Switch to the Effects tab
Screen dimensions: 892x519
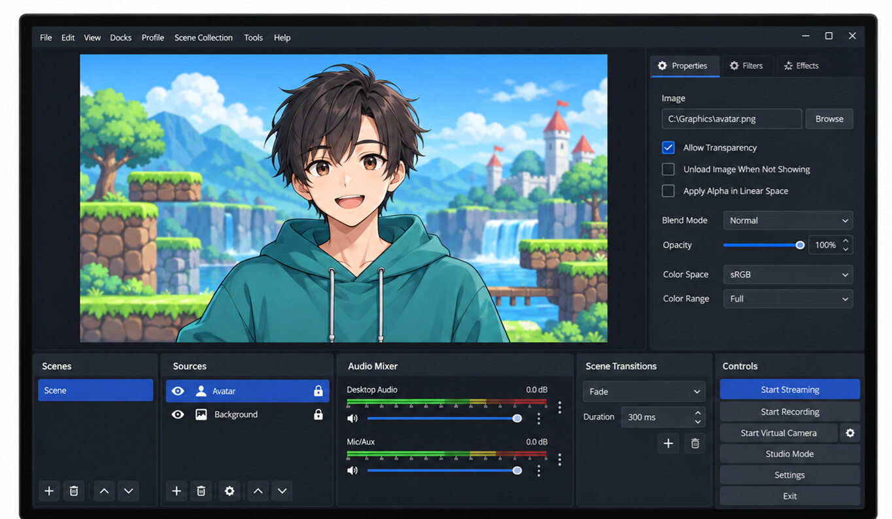(801, 65)
